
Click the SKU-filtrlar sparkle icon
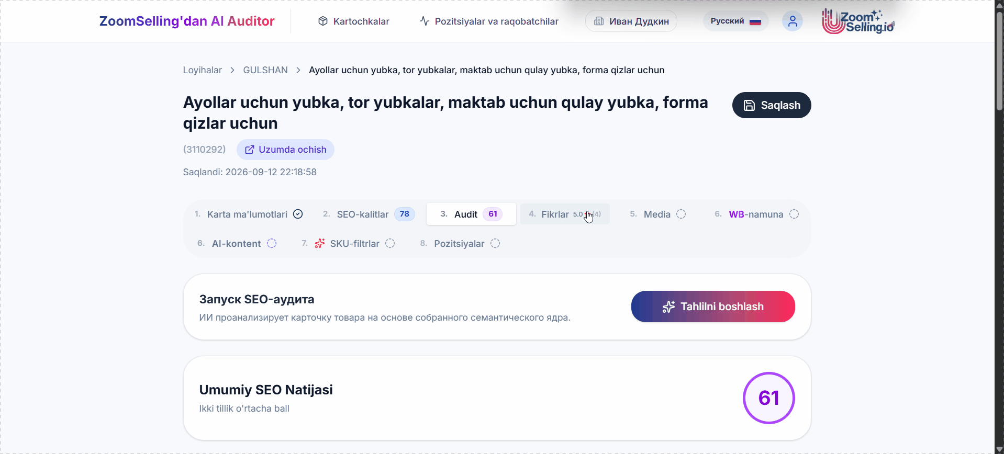click(319, 243)
